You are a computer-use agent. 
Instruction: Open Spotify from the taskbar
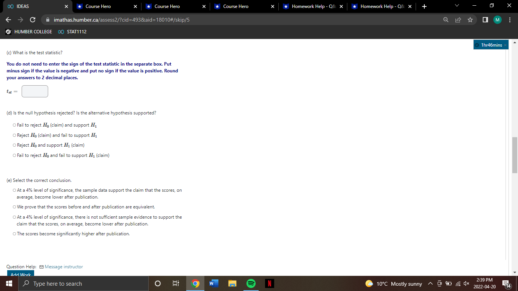click(x=251, y=283)
